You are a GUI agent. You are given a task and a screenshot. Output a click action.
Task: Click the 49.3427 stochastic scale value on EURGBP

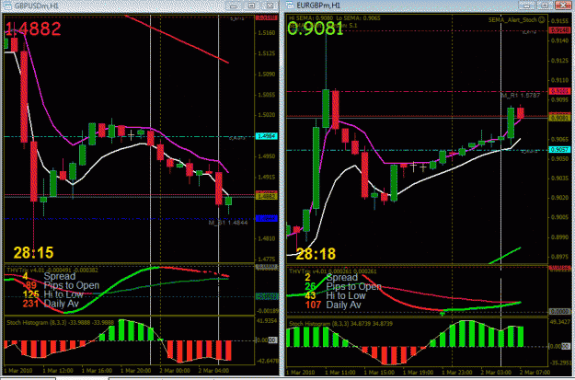[x=558, y=322]
